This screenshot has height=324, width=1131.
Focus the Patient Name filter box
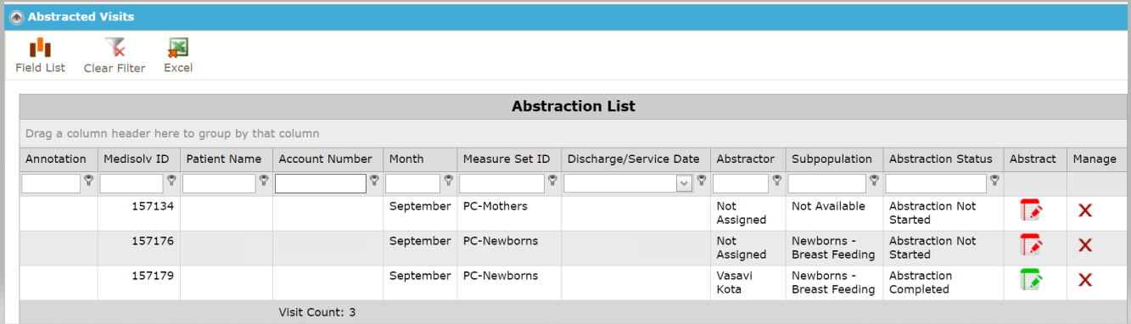(219, 183)
